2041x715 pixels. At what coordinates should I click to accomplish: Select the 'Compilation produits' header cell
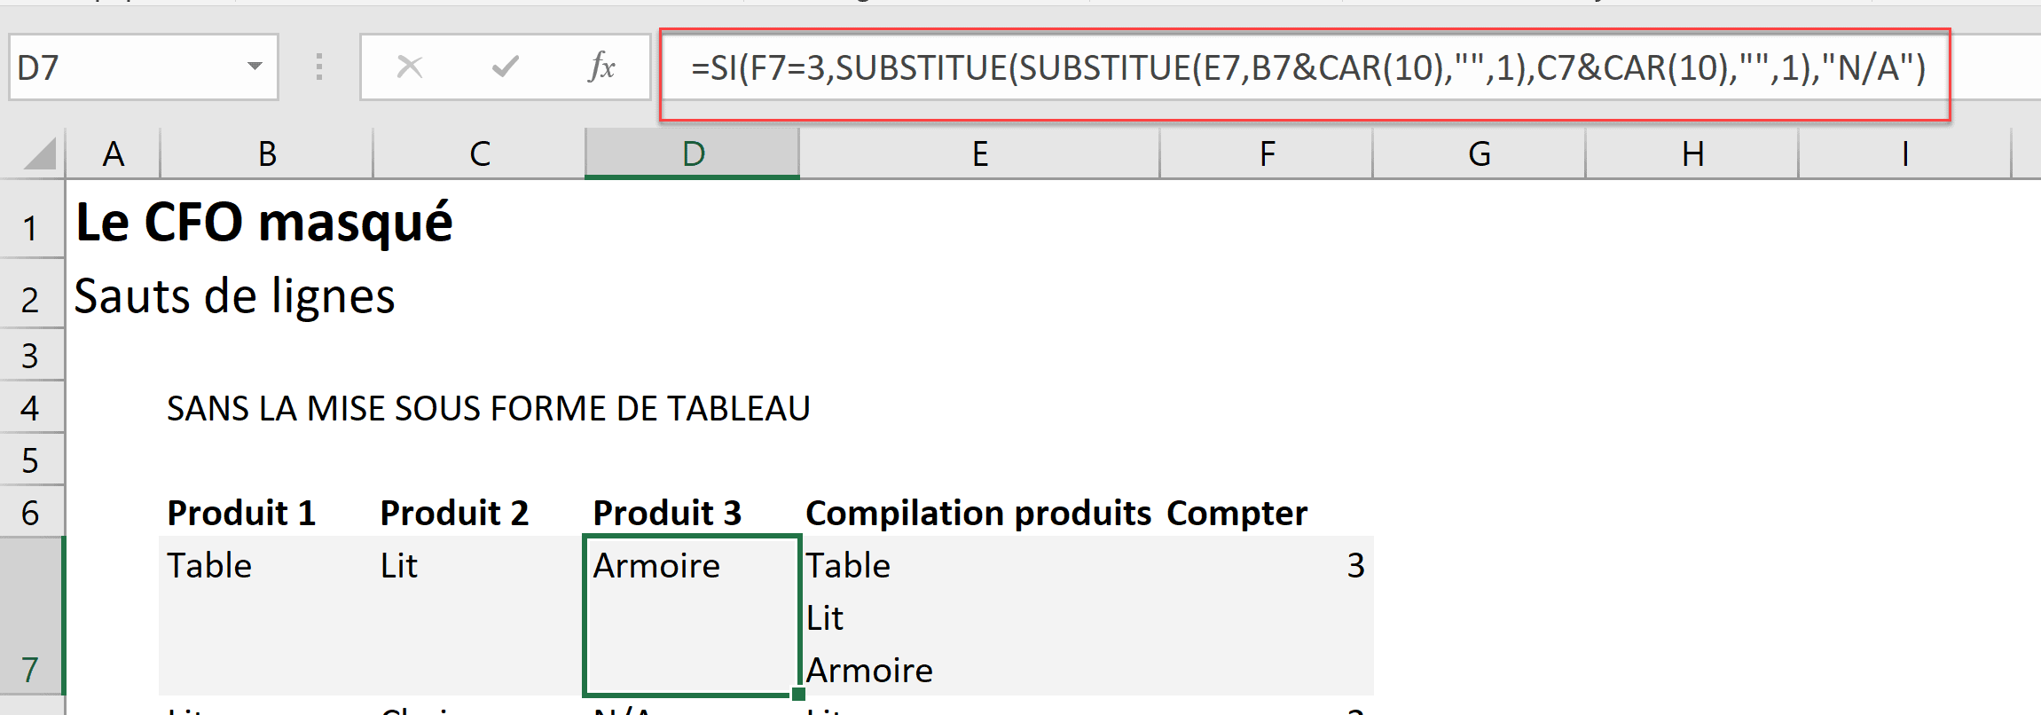point(977,513)
